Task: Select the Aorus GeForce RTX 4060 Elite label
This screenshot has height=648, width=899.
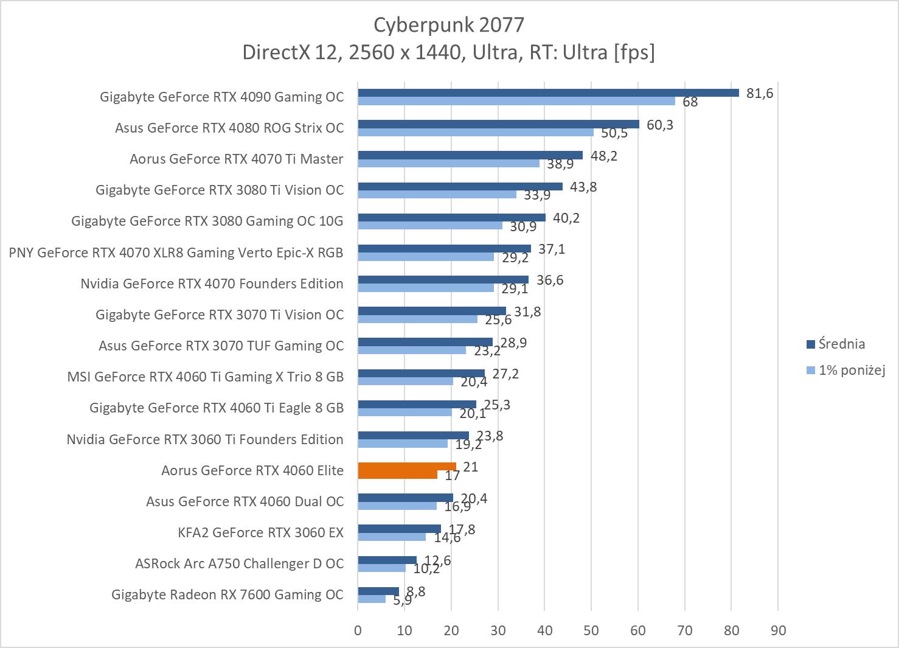Action: coord(252,470)
